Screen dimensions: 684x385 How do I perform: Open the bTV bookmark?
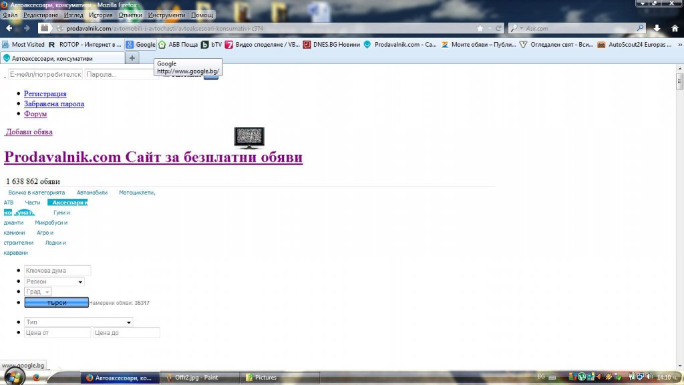tap(212, 45)
